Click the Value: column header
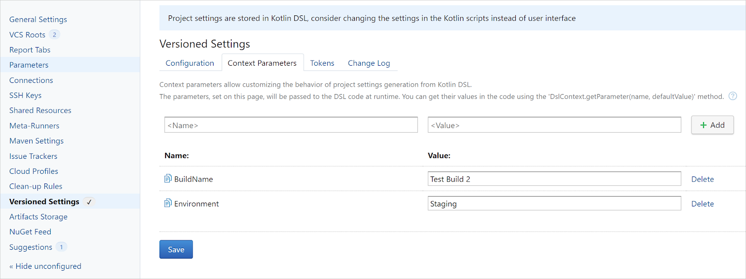746x279 pixels. pyautogui.click(x=439, y=156)
